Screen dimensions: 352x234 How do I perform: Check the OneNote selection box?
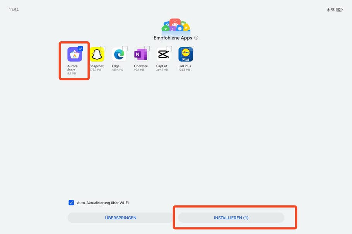pyautogui.click(x=146, y=48)
